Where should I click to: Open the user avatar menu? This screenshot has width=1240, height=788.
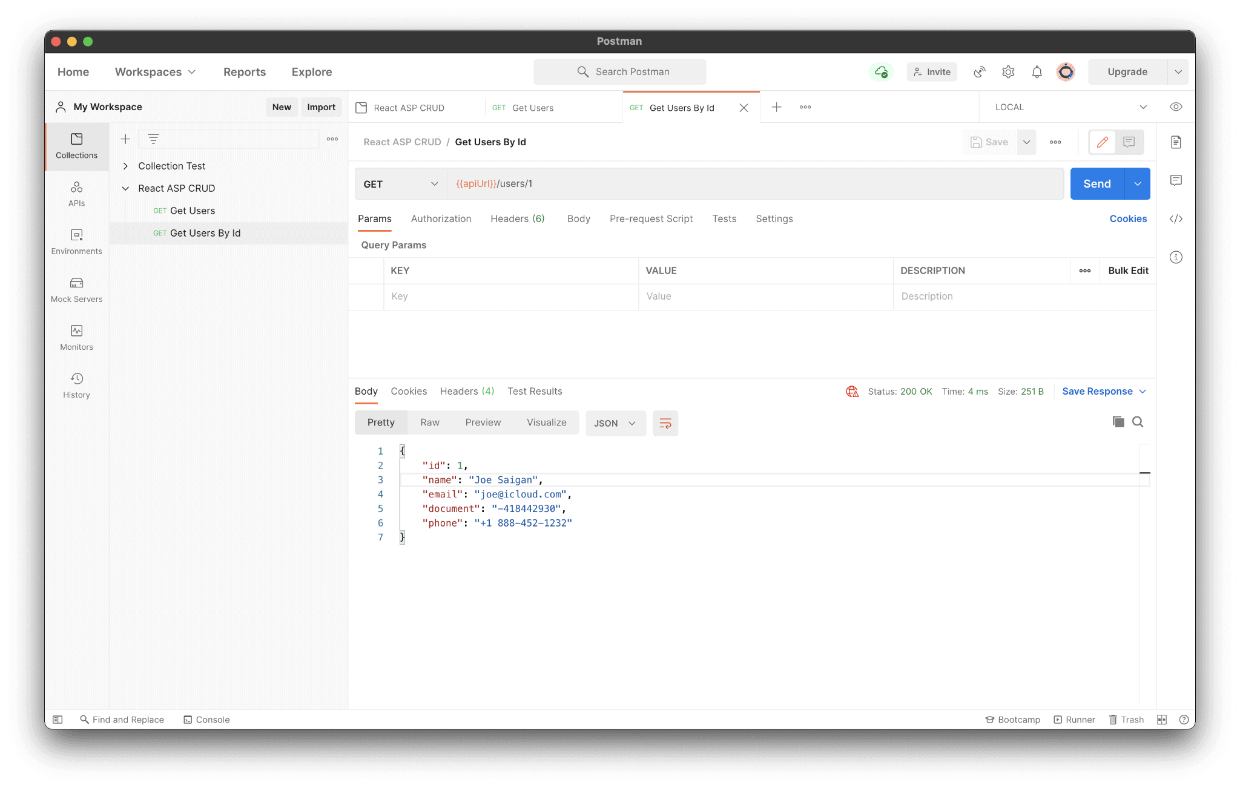(1066, 72)
